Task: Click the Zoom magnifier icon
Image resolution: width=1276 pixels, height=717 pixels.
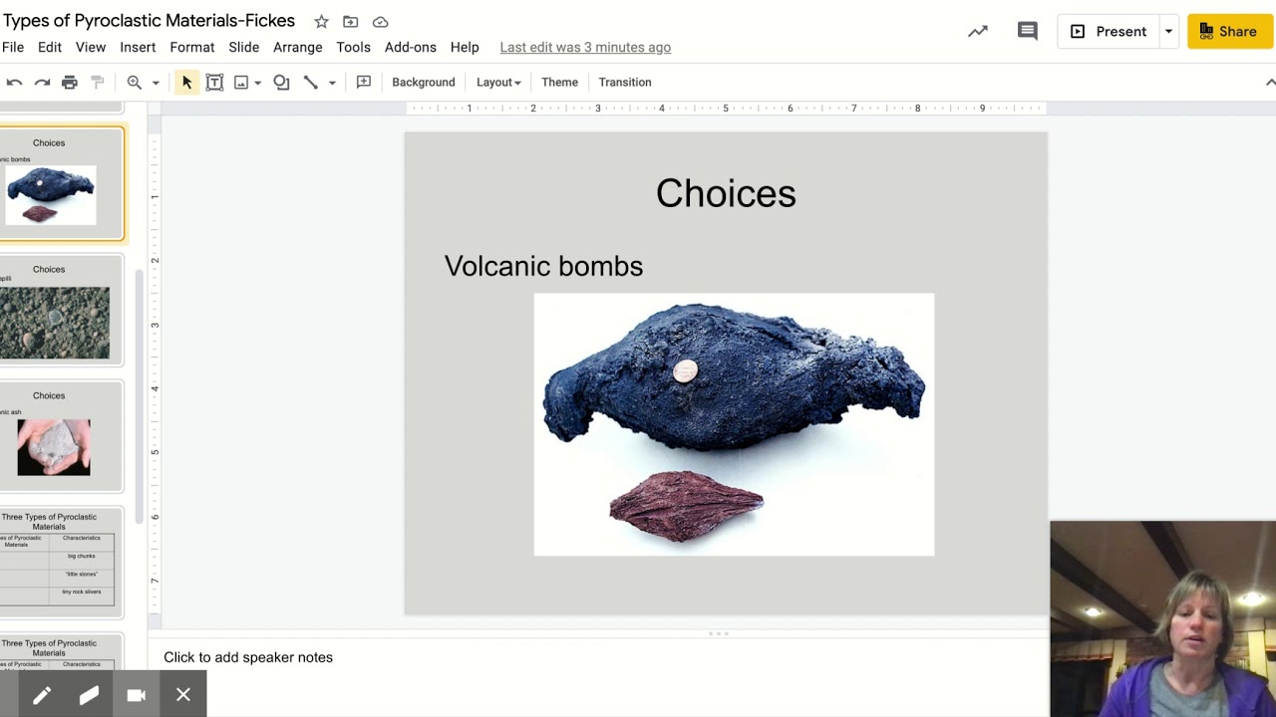Action: click(134, 83)
